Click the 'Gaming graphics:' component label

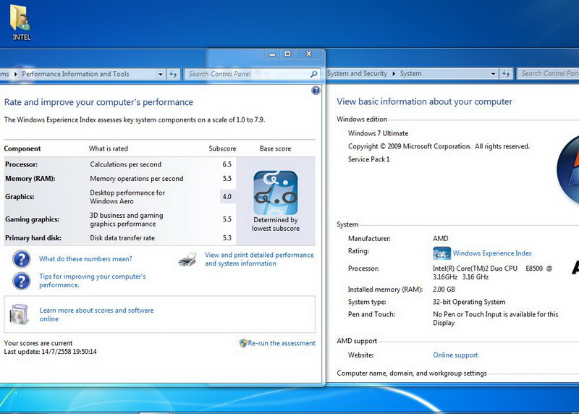pyautogui.click(x=32, y=219)
